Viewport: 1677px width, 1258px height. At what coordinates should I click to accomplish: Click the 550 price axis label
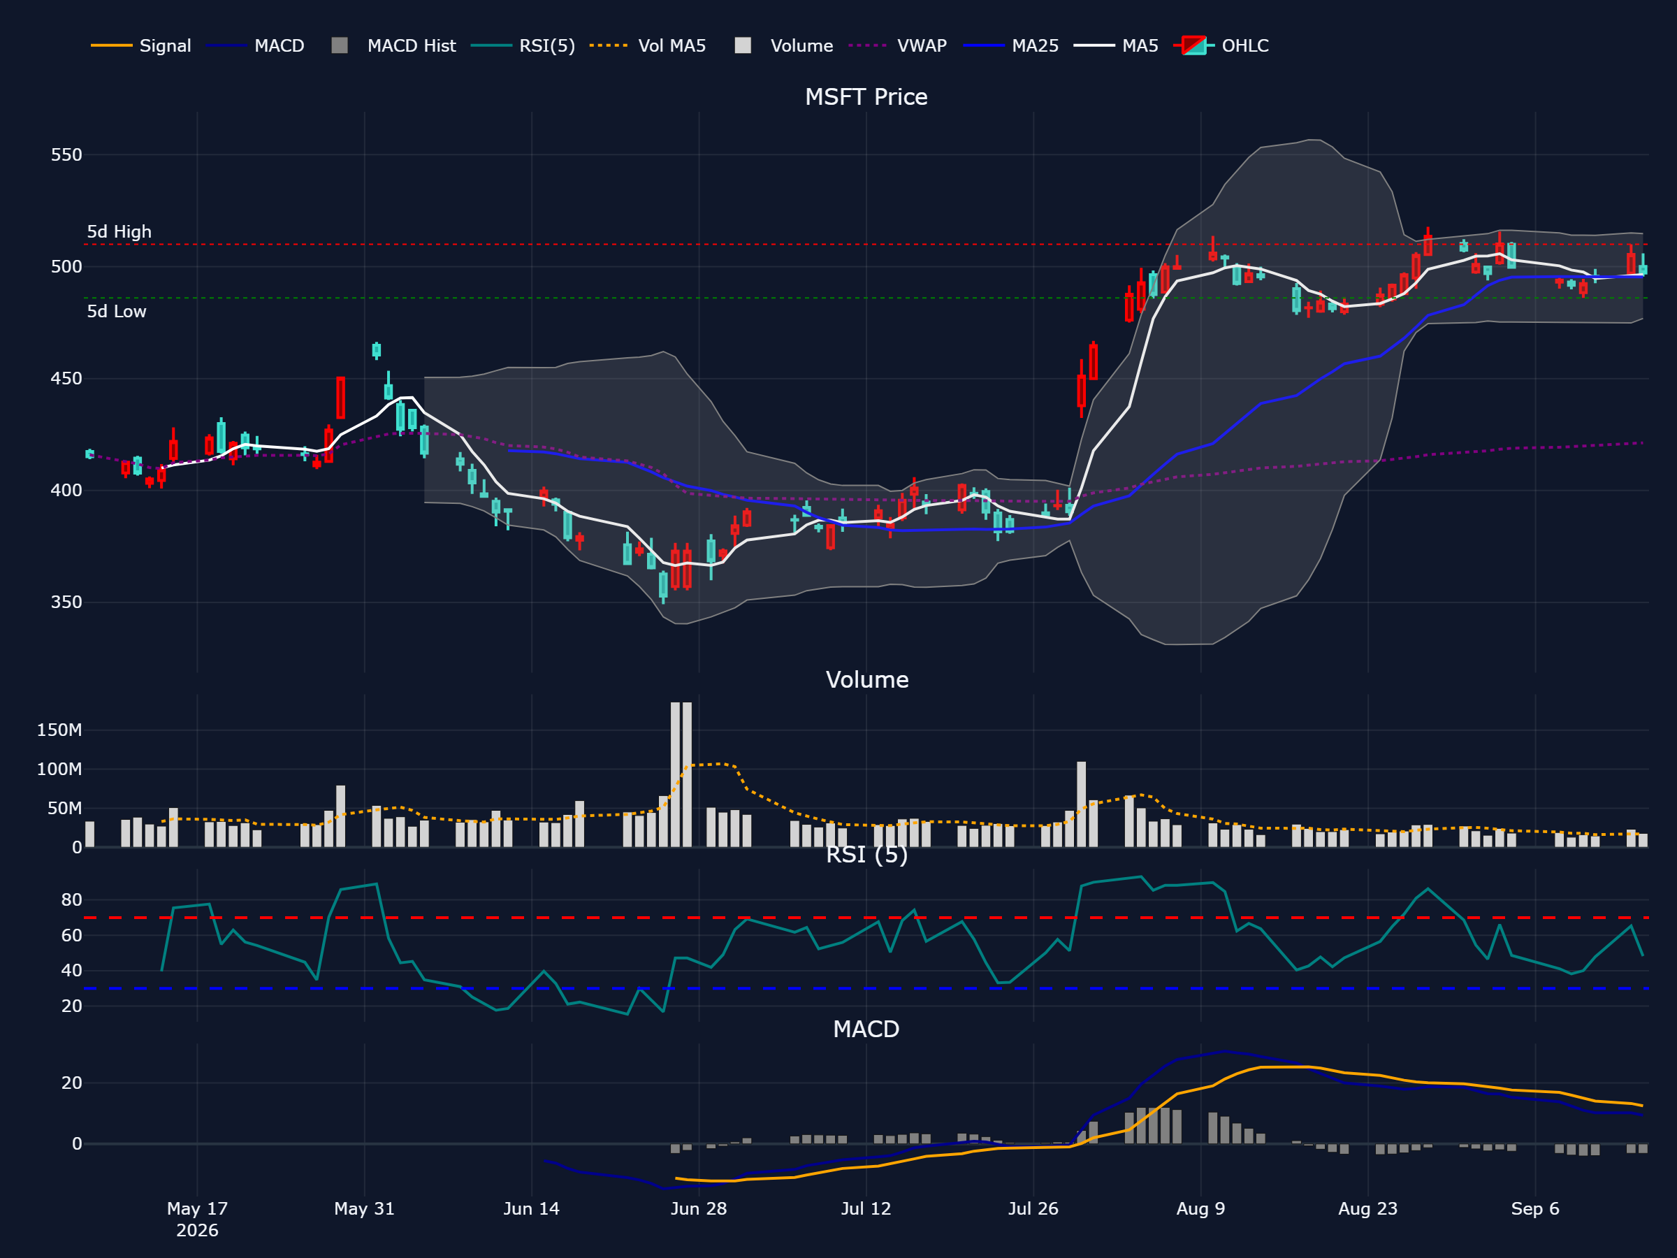click(66, 155)
